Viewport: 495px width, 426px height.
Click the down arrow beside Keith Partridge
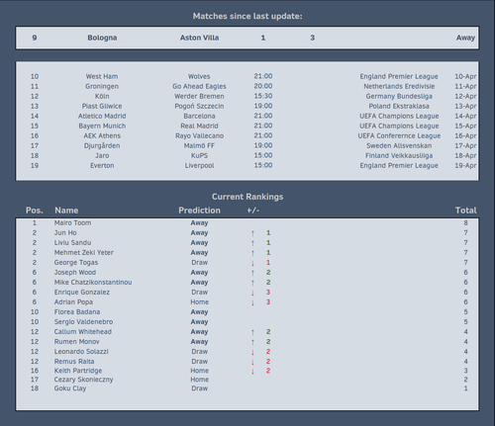252,371
